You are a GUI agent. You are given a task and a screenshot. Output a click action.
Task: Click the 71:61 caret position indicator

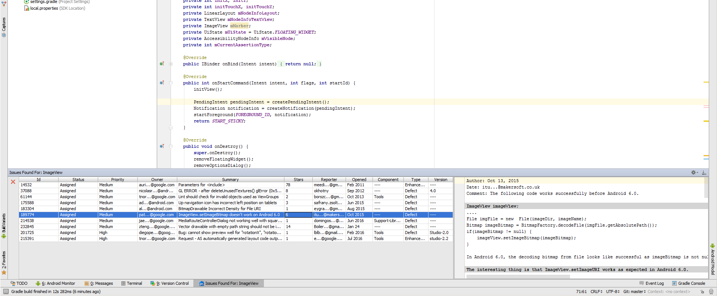tap(581, 292)
